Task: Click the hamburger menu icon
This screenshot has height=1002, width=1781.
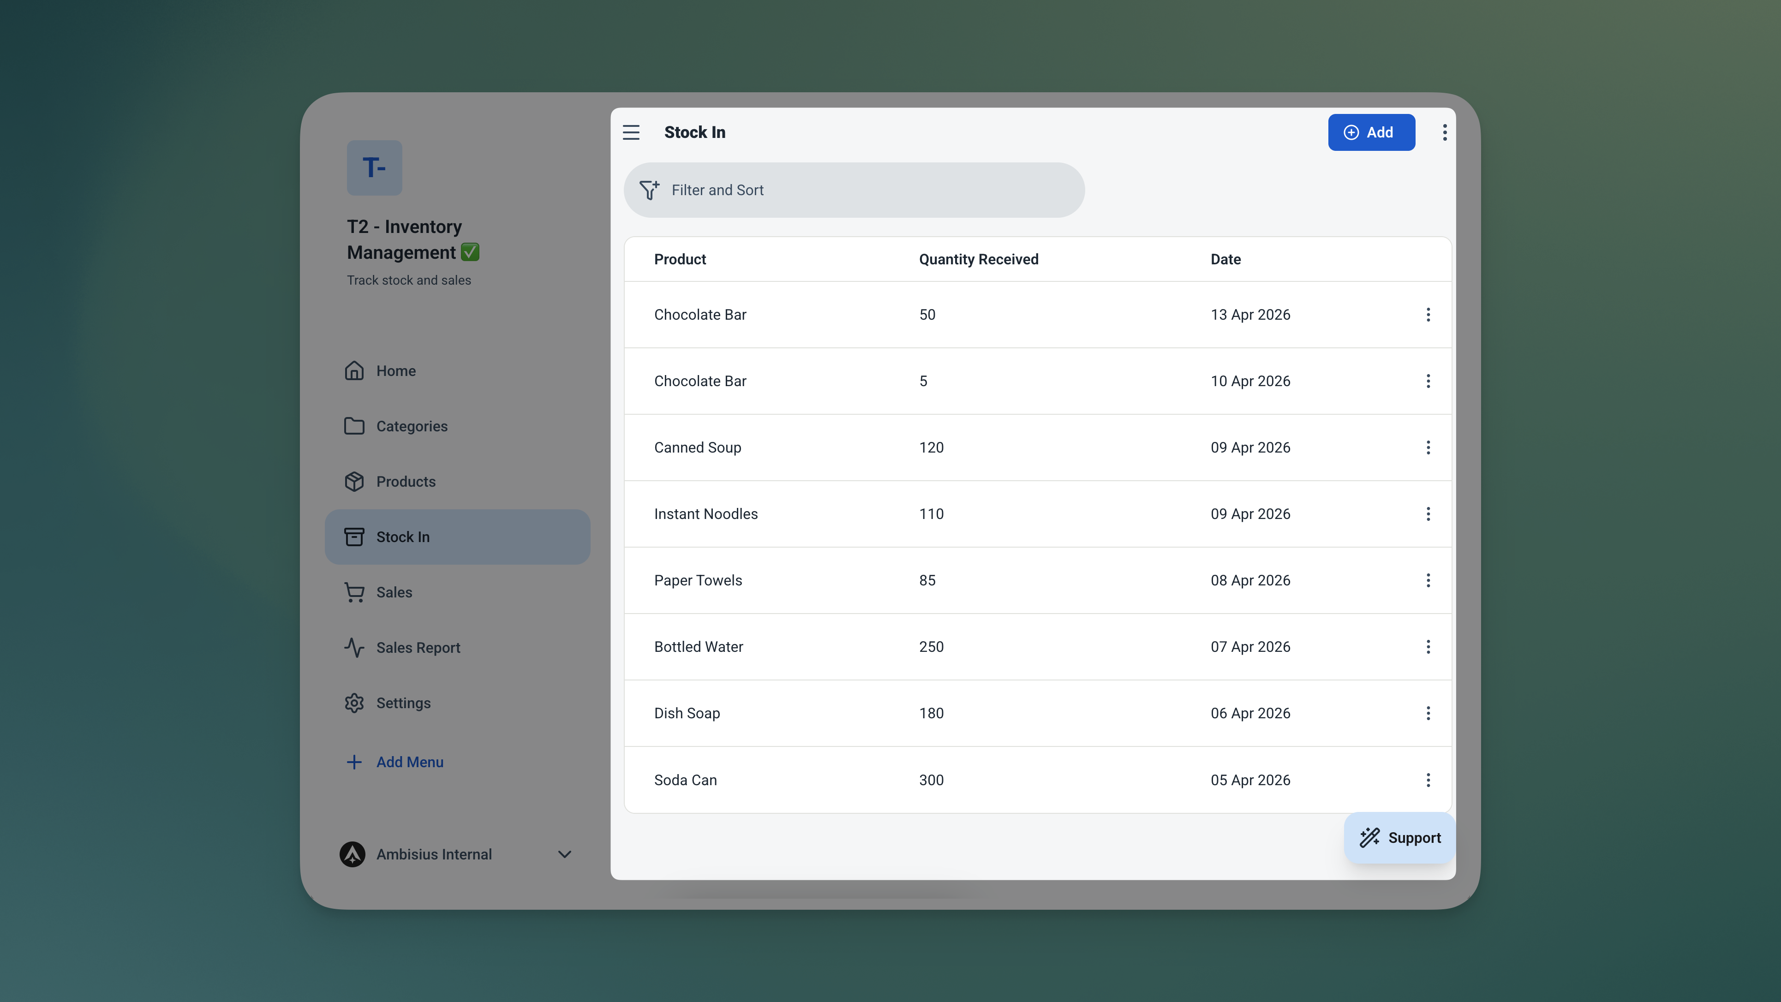Action: tap(631, 132)
